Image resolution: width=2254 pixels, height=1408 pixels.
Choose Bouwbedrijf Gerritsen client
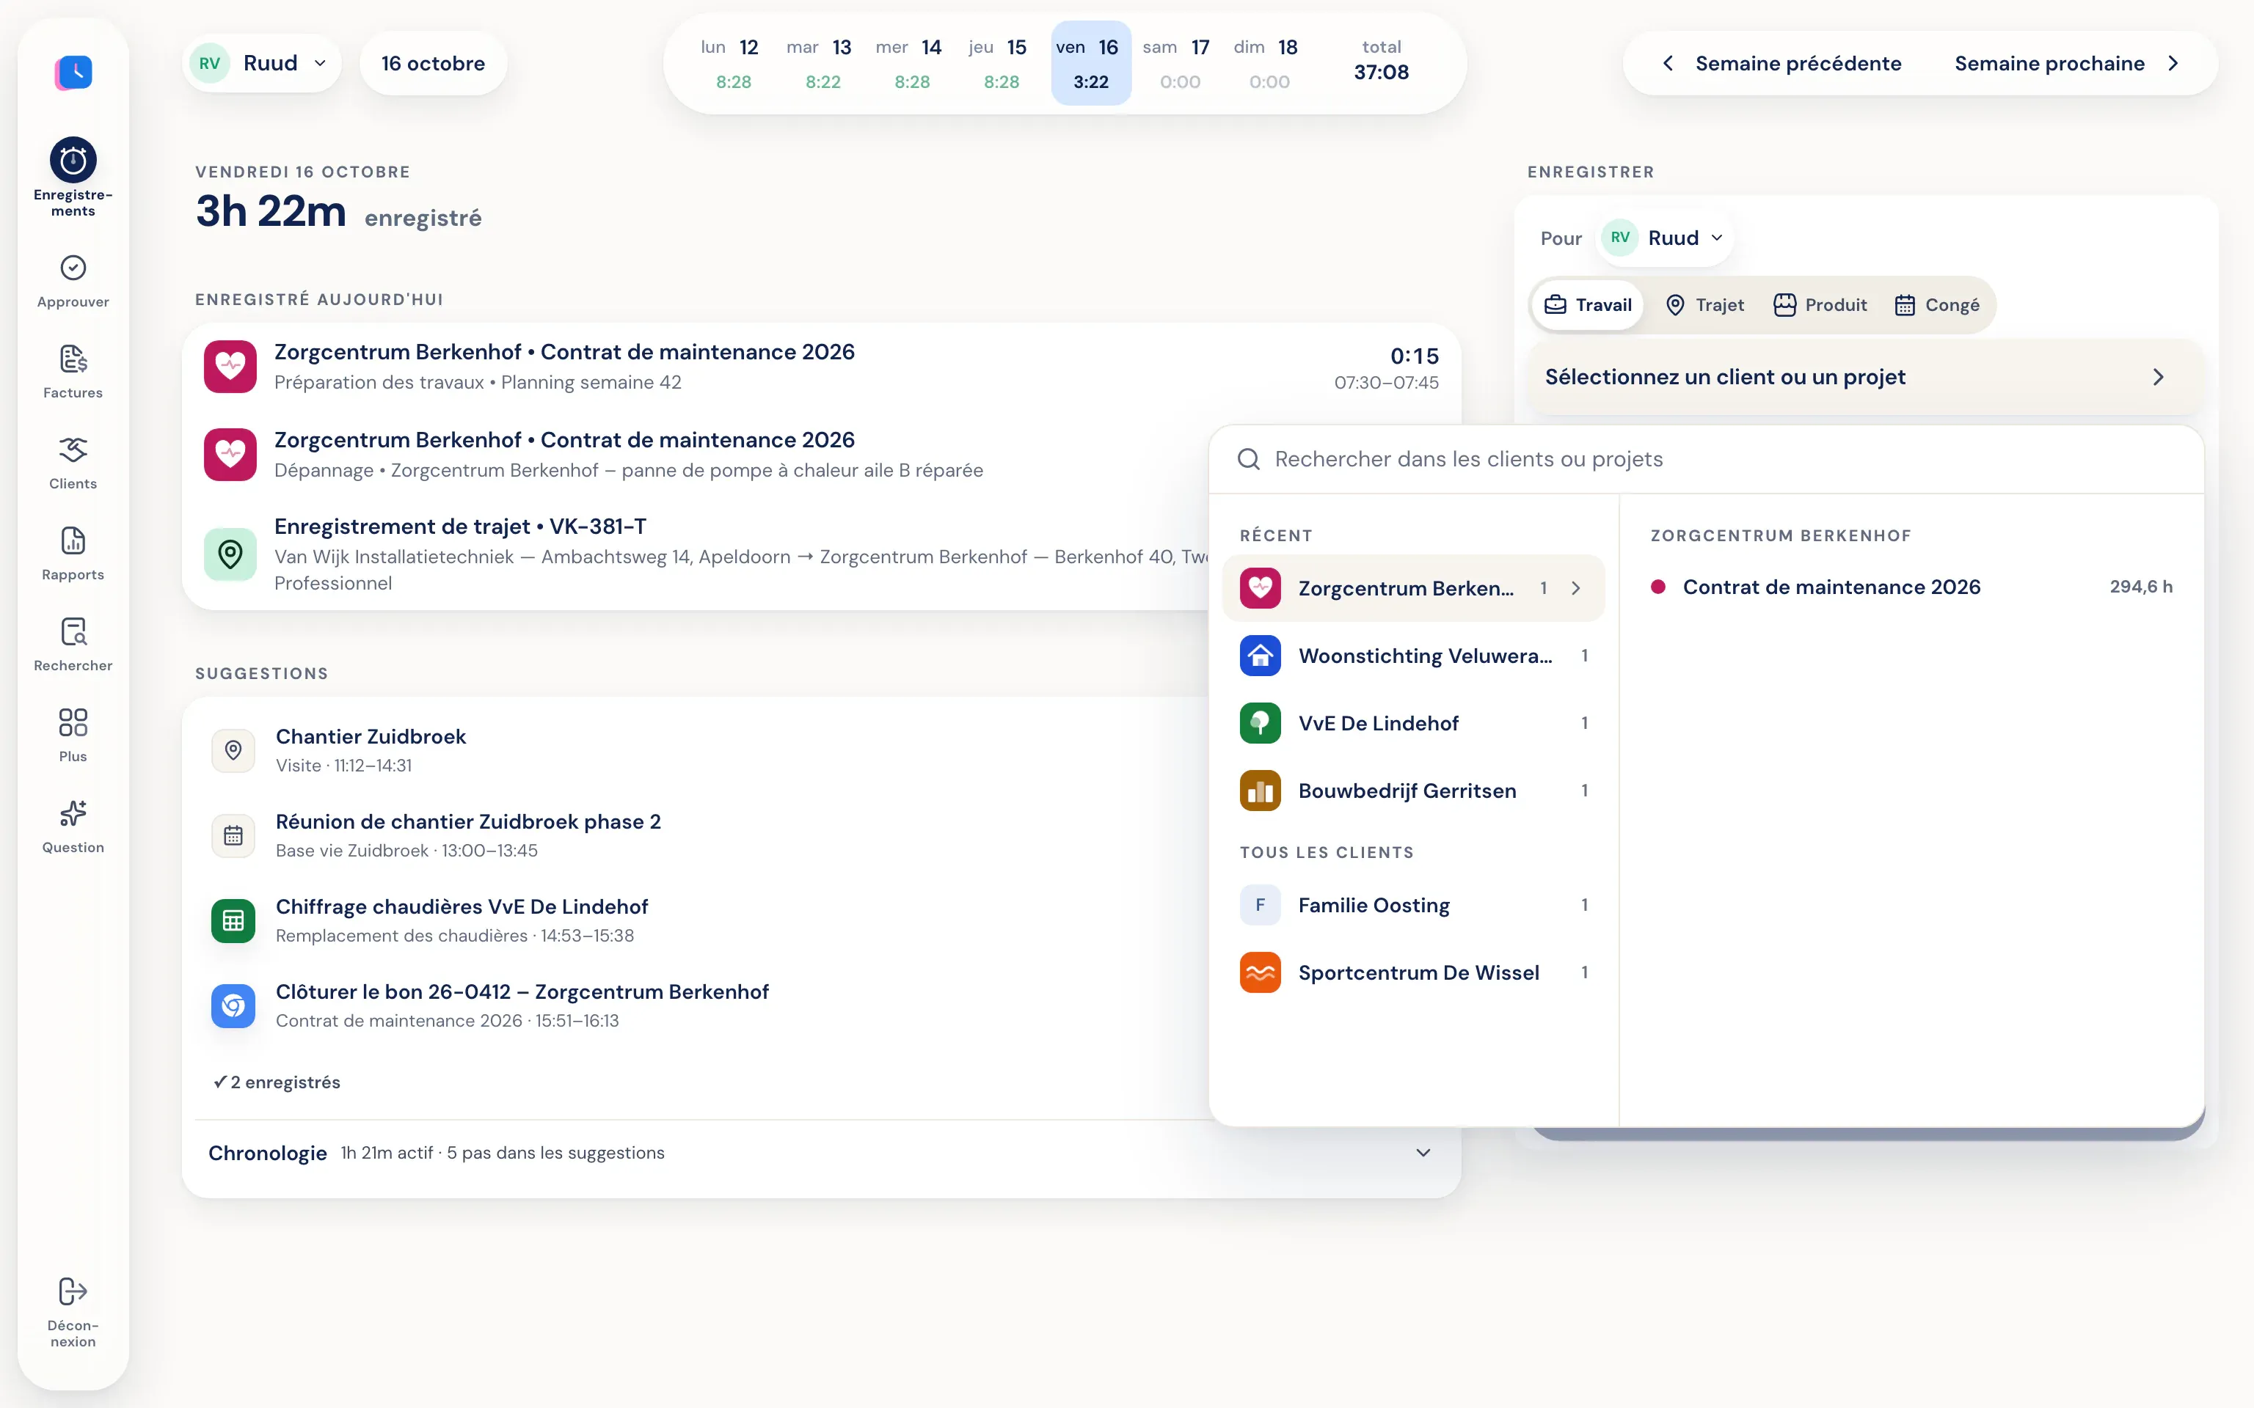coord(1413,791)
